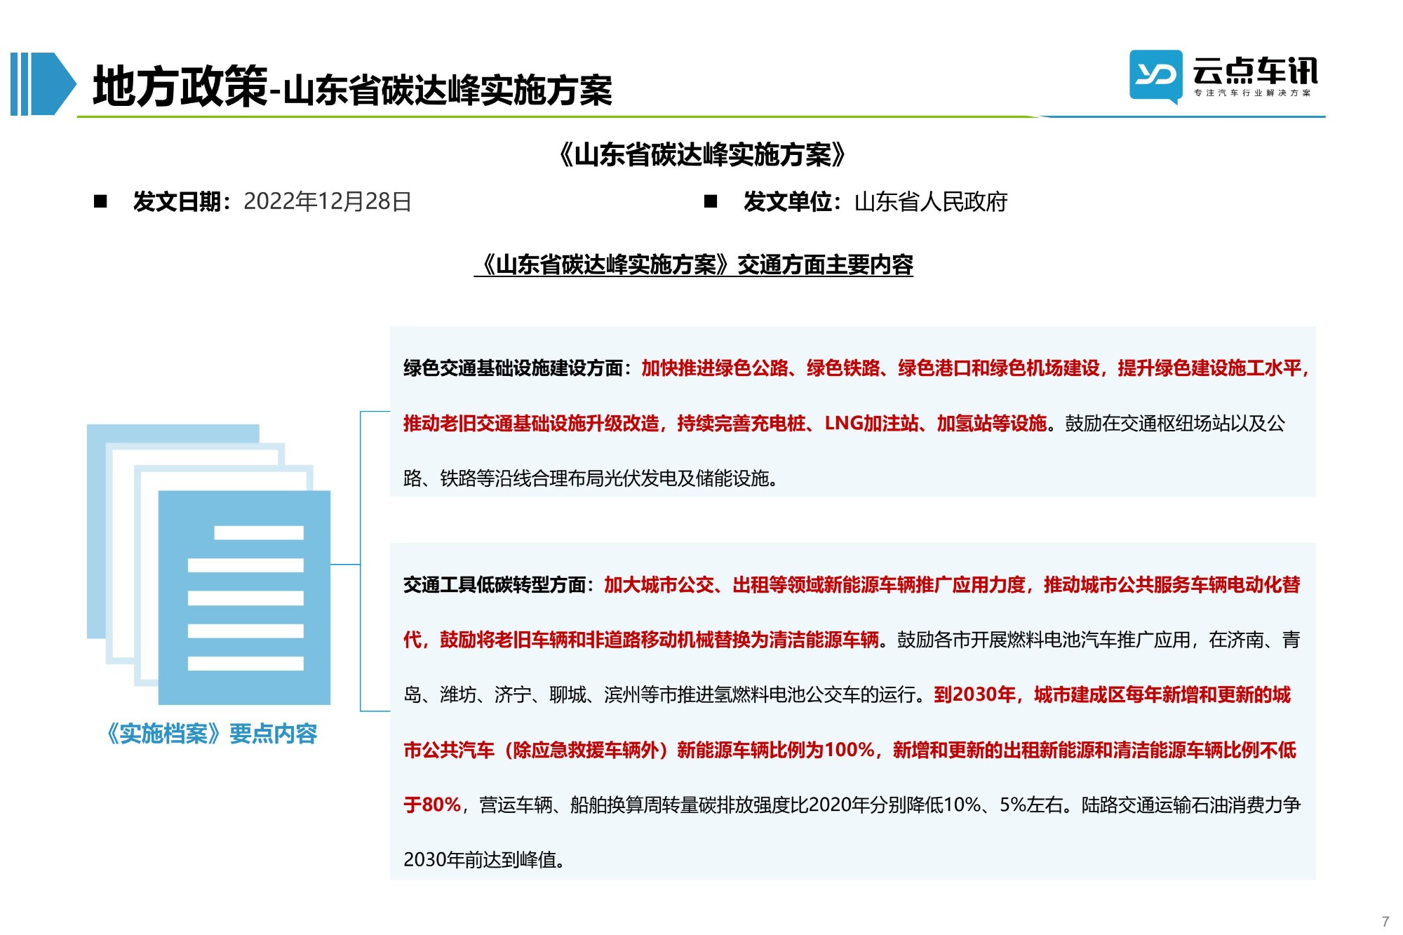This screenshot has width=1403, height=935.
Task: Click the issuer text 山东省人民政府
Action: point(931,201)
